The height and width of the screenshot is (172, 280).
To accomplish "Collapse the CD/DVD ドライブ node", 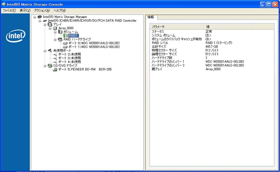I will 45,66.
